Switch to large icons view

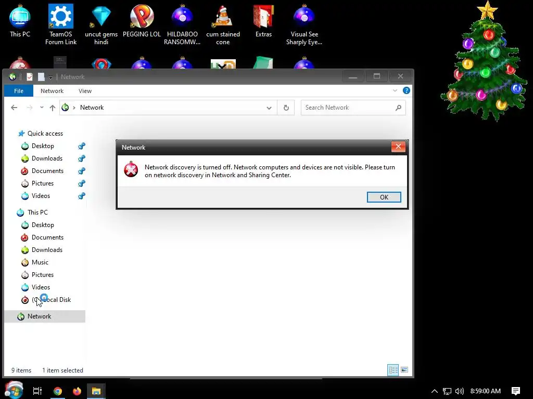click(404, 370)
